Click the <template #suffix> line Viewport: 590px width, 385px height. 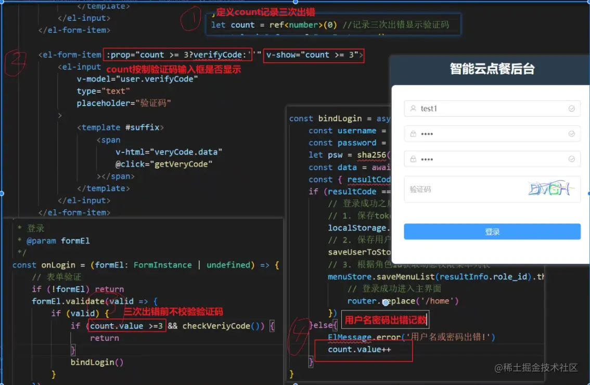pos(120,127)
